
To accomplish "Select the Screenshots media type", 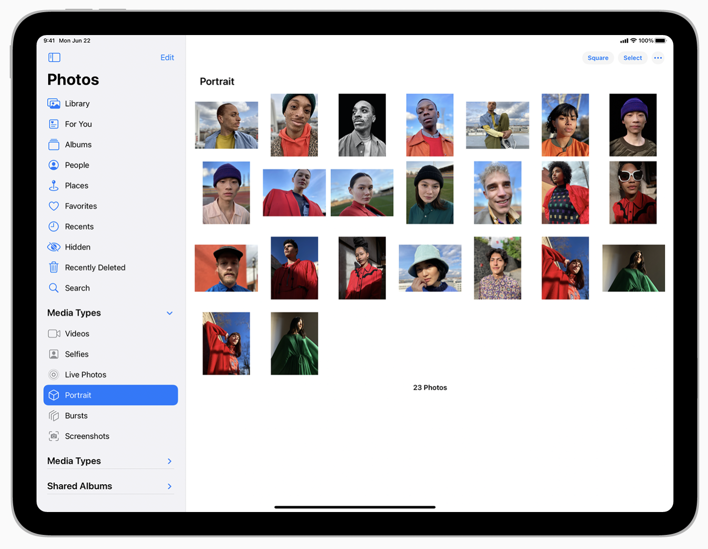I will (x=111, y=436).
